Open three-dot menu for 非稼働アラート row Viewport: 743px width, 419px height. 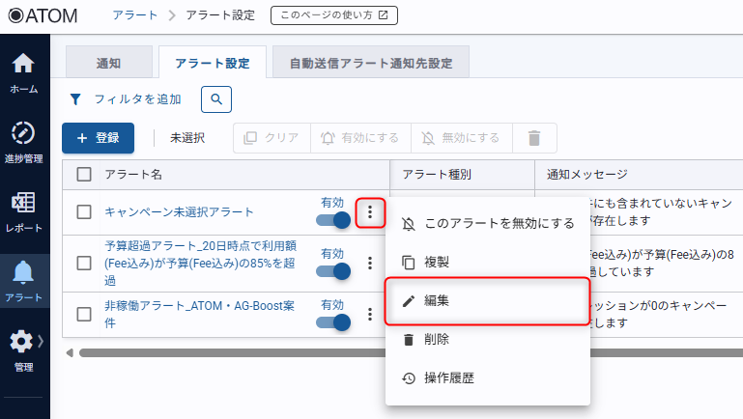369,315
